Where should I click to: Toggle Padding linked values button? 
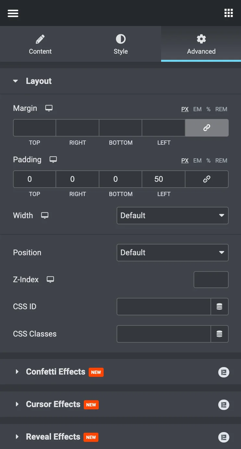coord(207,179)
